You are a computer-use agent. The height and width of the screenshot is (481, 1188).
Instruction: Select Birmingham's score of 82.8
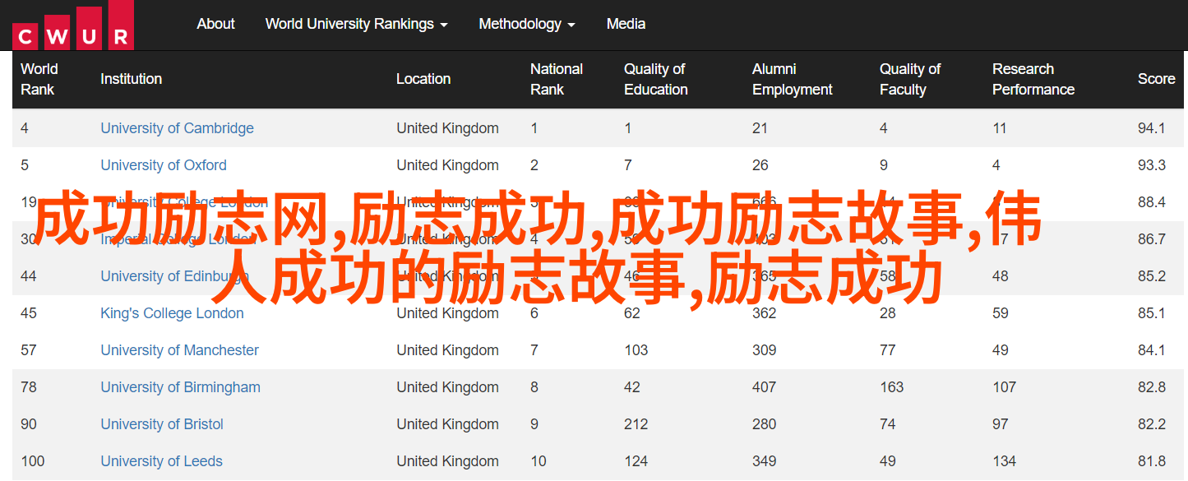point(1152,387)
